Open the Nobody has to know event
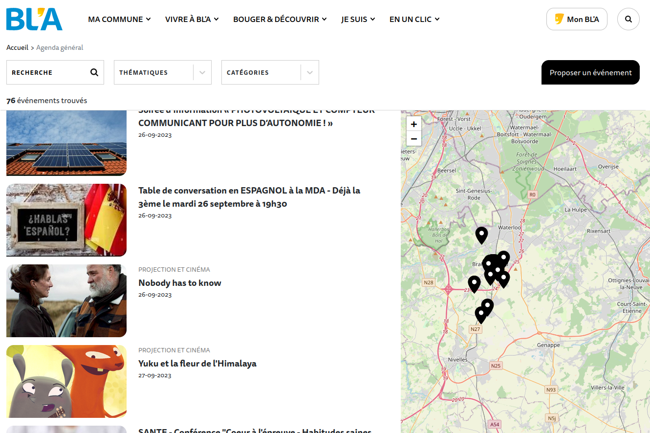Viewport: 650px width, 433px height. pyautogui.click(x=180, y=283)
